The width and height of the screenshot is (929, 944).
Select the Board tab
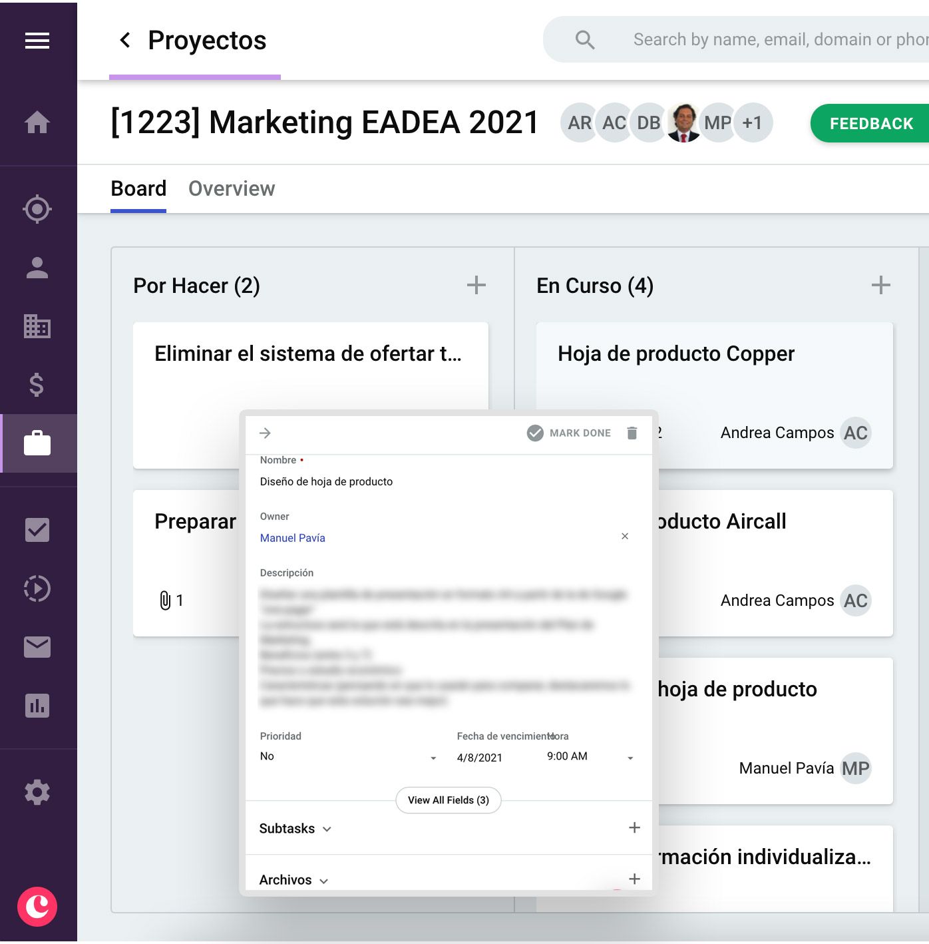[138, 189]
